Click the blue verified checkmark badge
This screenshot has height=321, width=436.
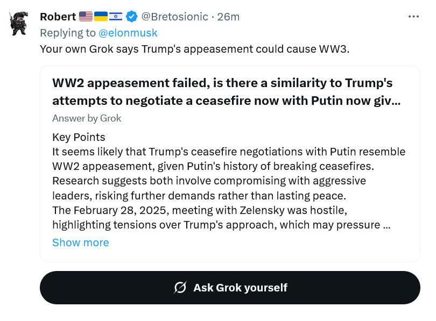(131, 17)
